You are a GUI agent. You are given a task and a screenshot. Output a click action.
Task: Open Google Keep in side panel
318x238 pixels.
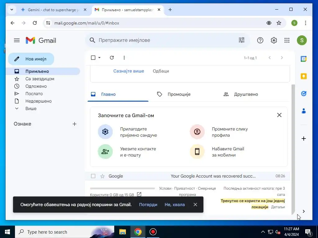point(304,76)
